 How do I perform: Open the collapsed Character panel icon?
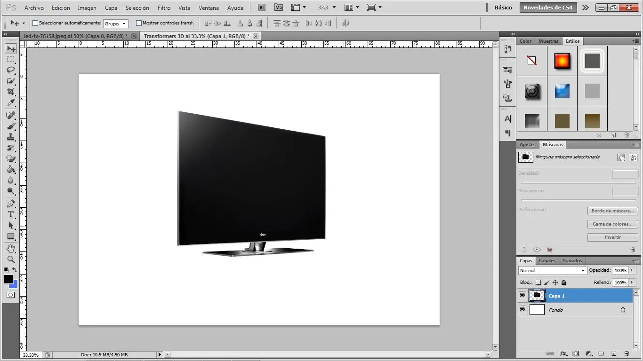pyautogui.click(x=508, y=119)
